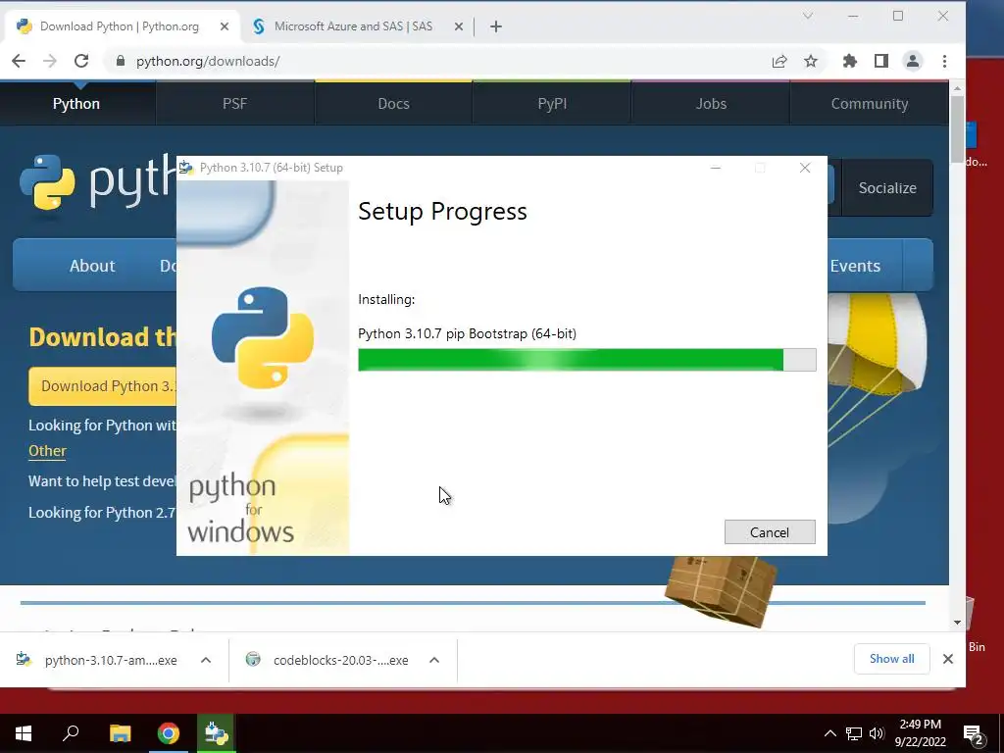Click scrollbar down arrow on page

pyautogui.click(x=957, y=623)
